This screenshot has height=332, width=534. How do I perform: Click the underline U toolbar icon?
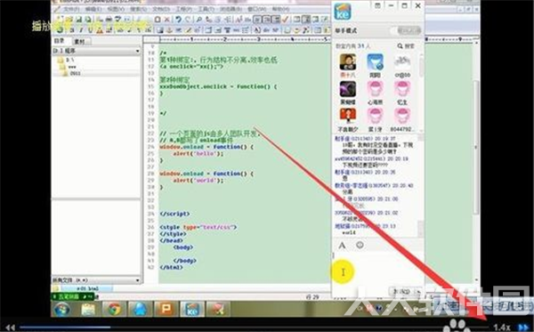(x=90, y=30)
